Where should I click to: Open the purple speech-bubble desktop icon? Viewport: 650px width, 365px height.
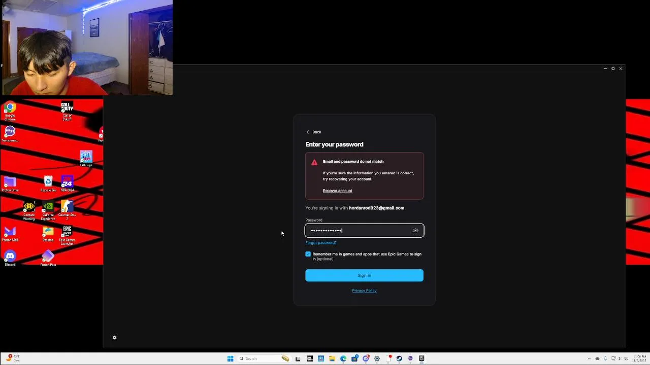coord(10,132)
